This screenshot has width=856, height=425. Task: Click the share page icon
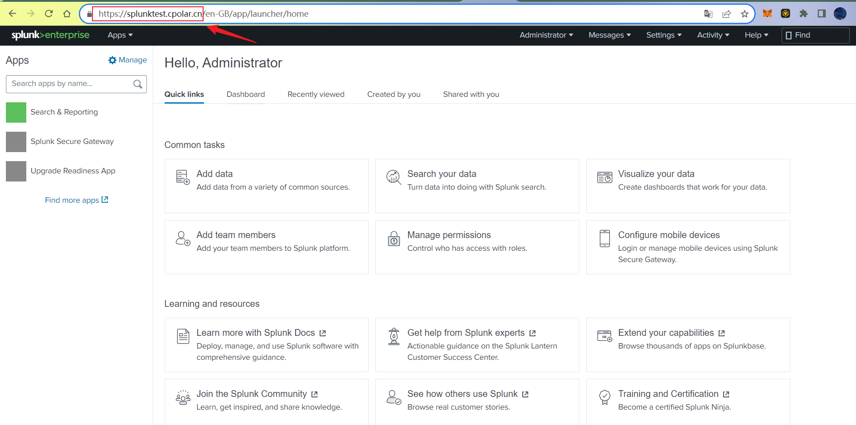pyautogui.click(x=726, y=14)
